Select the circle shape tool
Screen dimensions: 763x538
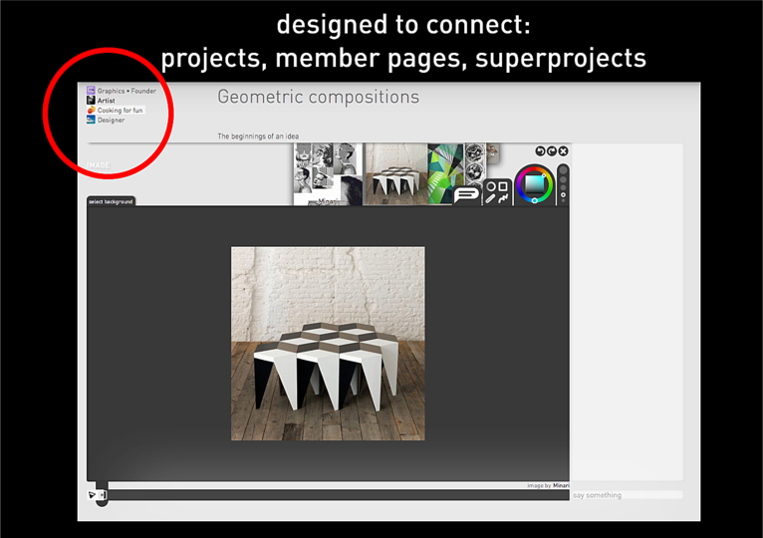[491, 186]
